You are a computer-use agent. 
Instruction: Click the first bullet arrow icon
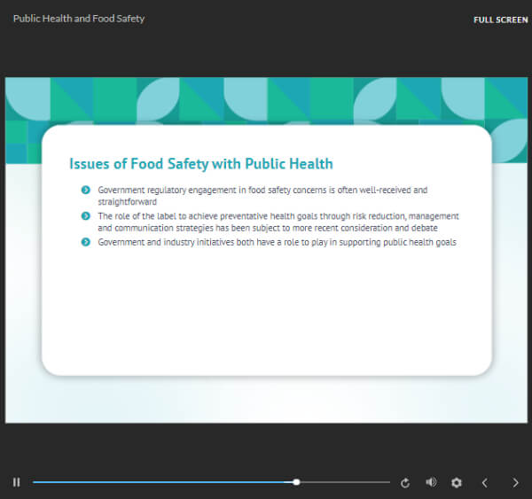click(85, 190)
